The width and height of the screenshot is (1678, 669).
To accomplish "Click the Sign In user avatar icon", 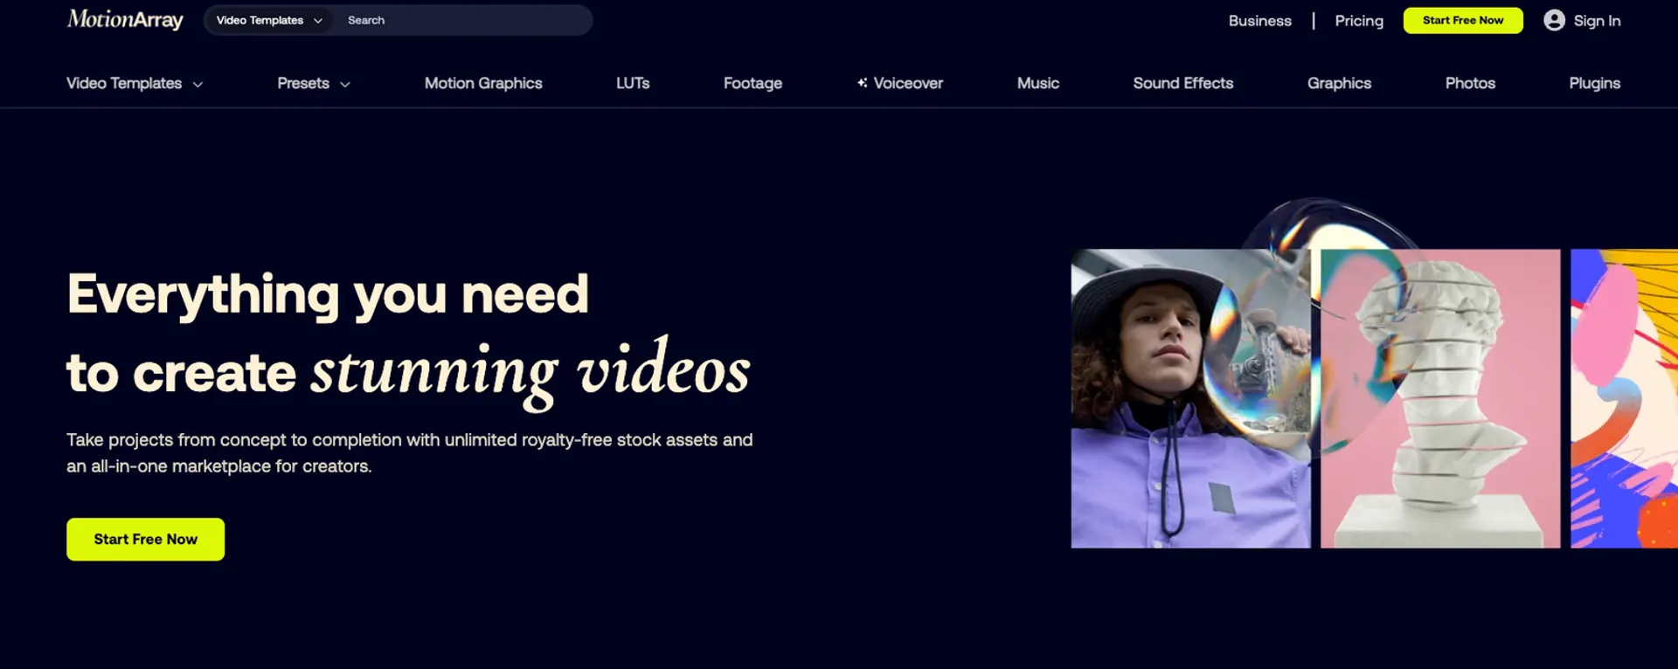I will (1553, 20).
